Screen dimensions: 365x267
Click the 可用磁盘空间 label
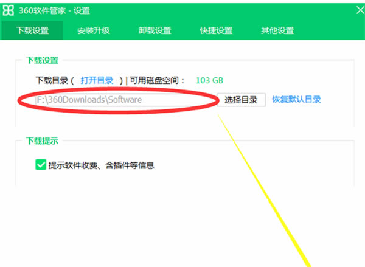pyautogui.click(x=157, y=80)
